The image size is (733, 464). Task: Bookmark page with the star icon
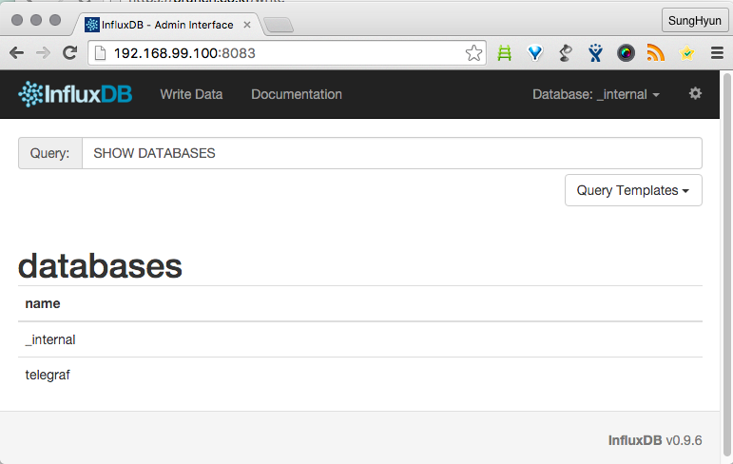pyautogui.click(x=473, y=53)
